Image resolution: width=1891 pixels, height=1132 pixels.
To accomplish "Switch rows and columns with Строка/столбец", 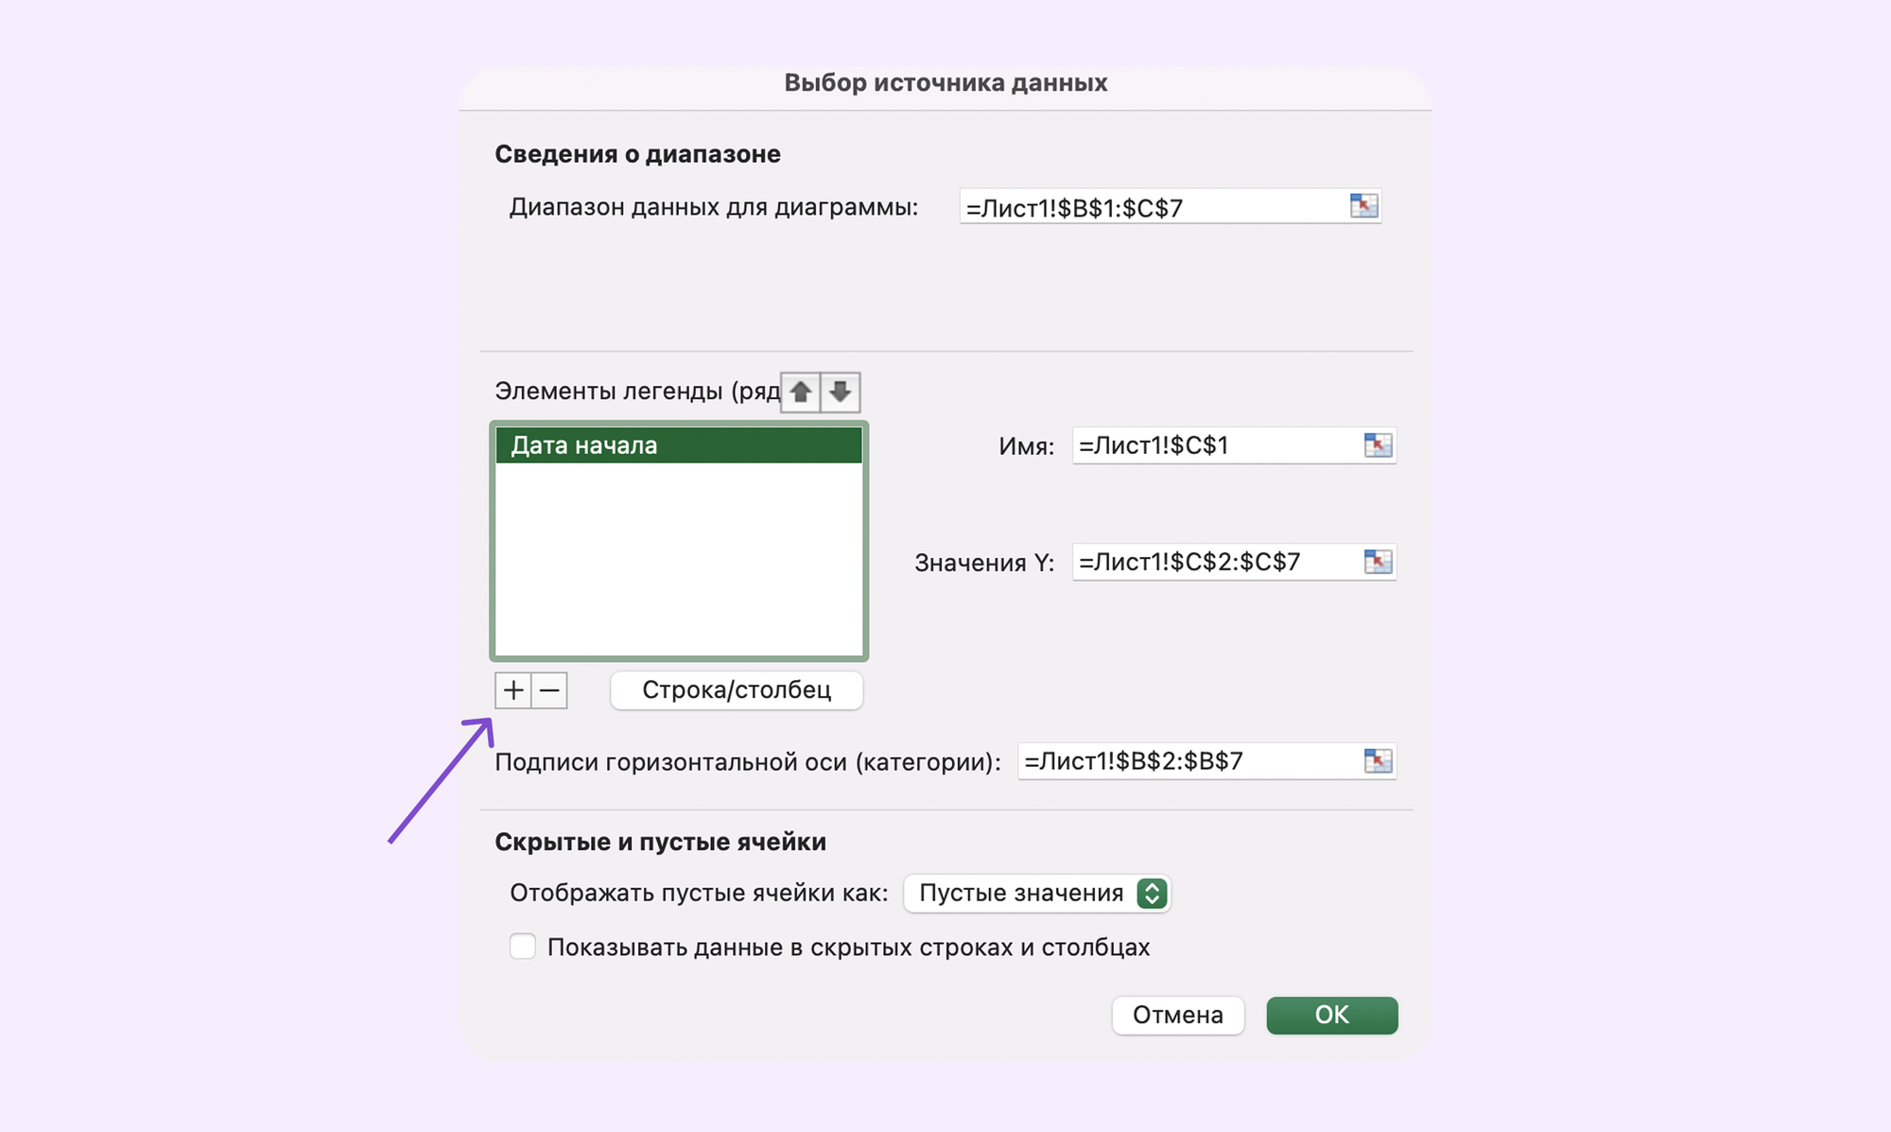I will point(737,690).
